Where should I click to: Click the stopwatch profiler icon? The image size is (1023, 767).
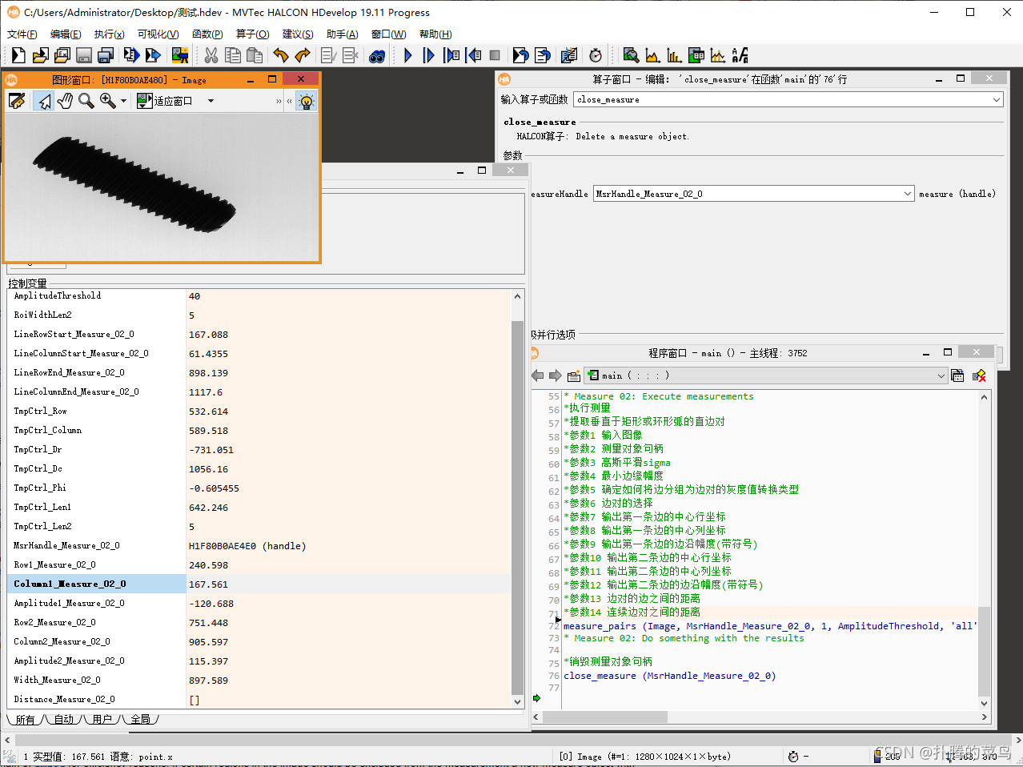coord(596,55)
